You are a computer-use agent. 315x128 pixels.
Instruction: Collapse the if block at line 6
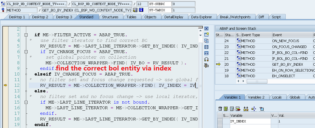pos(26,52)
